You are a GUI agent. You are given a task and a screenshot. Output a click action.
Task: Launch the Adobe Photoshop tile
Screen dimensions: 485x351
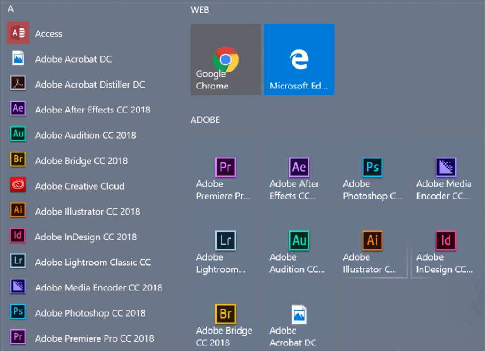pyautogui.click(x=372, y=169)
